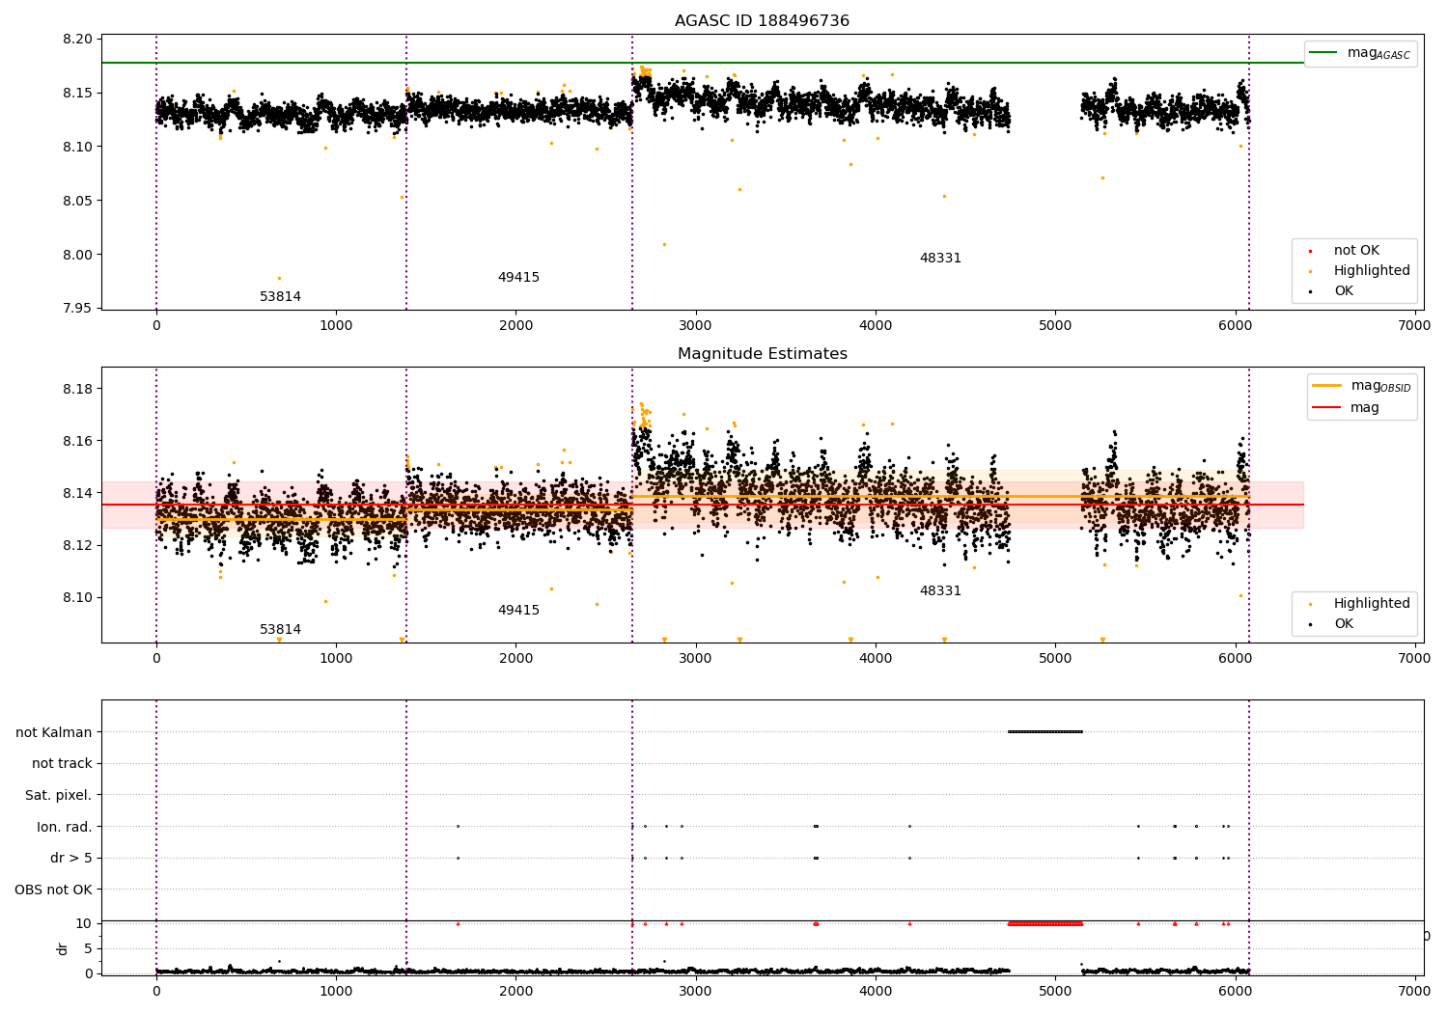
Task: Click the 8.14 tick on the Magnitude Estimates y-axis
Action: tap(77, 493)
